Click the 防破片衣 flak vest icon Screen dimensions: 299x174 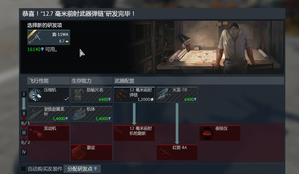(x=78, y=95)
